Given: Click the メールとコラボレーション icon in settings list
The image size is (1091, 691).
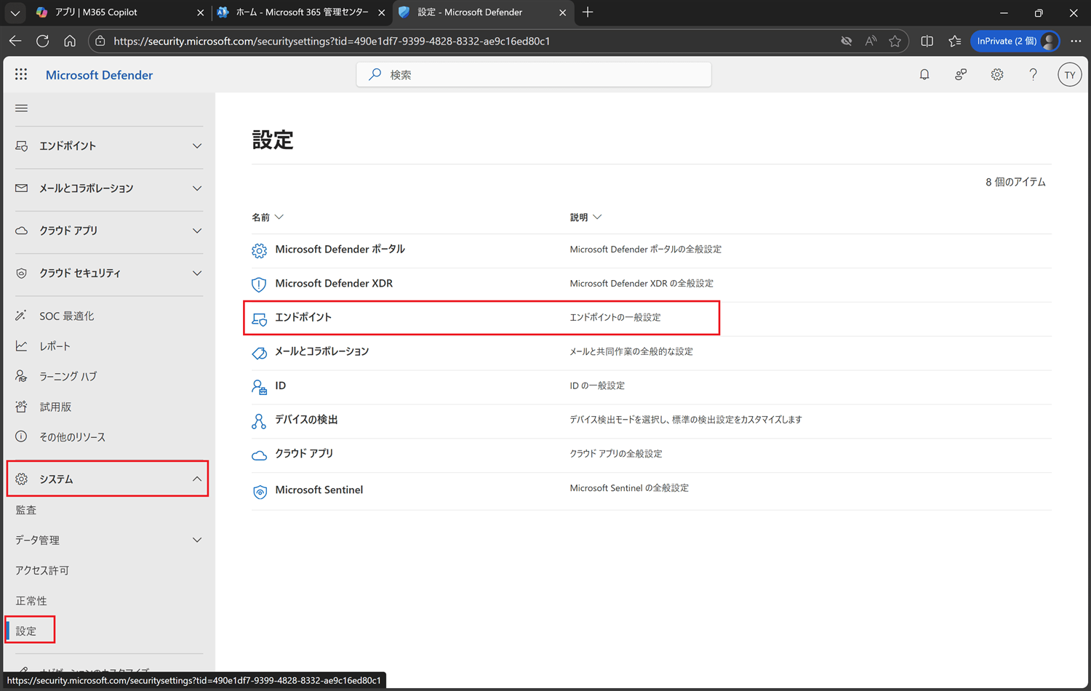Looking at the screenshot, I should (259, 353).
